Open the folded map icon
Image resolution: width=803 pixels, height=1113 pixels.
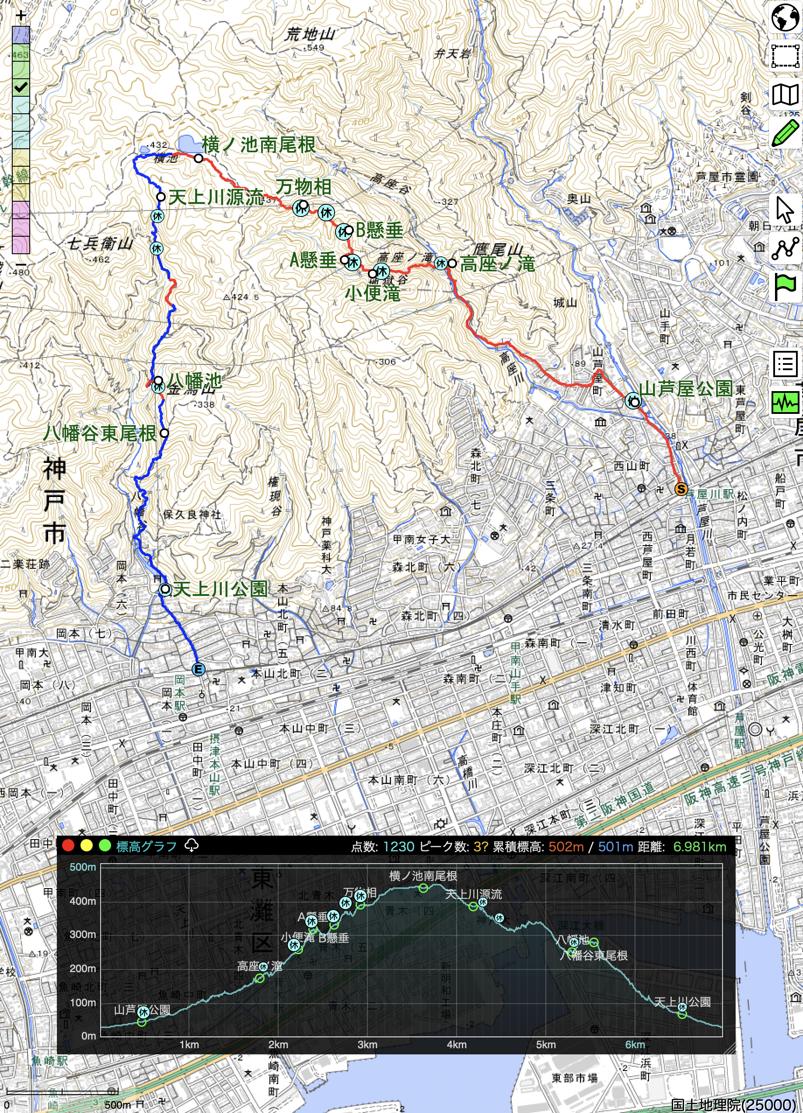pyautogui.click(x=785, y=94)
